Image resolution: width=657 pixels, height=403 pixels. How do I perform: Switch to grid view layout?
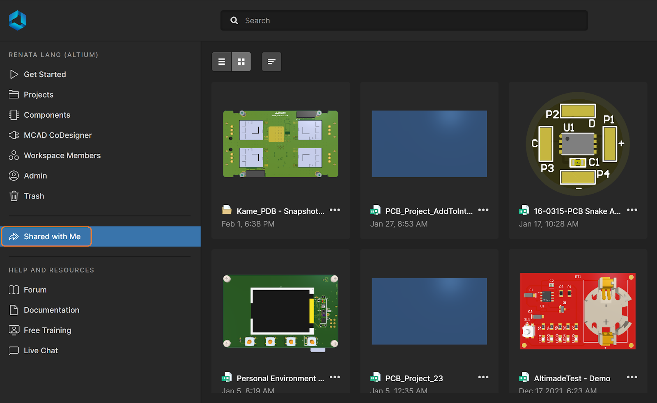tap(241, 62)
